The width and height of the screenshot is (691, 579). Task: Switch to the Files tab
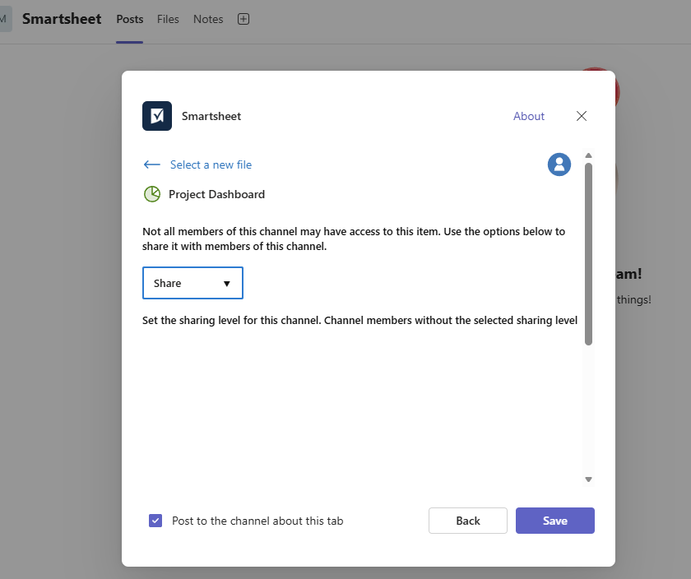168,19
